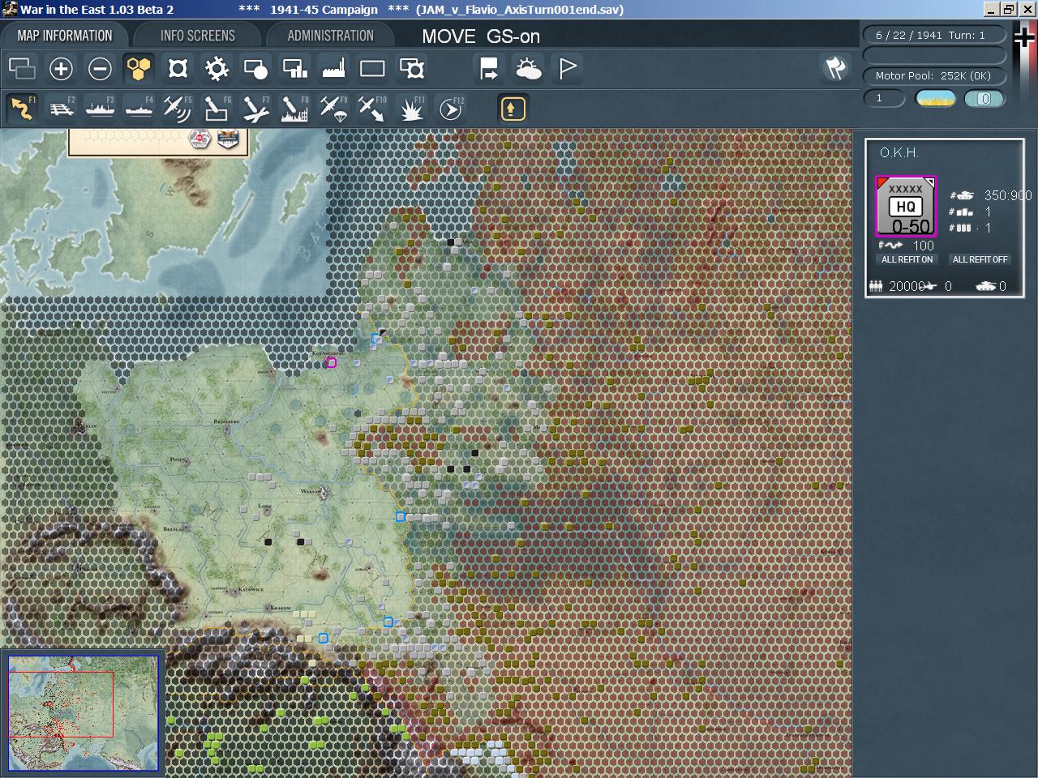Select the F3 naval ship mode
This screenshot has width=1038, height=778.
click(100, 109)
